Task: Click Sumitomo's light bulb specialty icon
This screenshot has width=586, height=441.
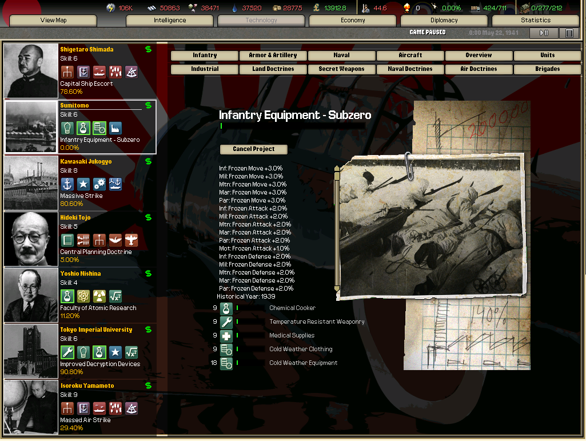Action: point(67,128)
